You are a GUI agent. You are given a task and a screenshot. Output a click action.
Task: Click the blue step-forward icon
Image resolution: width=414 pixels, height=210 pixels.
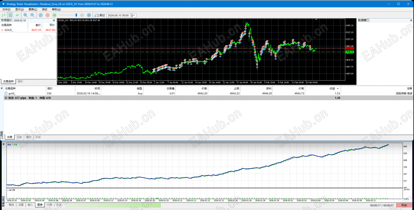pyautogui.click(x=89, y=15)
